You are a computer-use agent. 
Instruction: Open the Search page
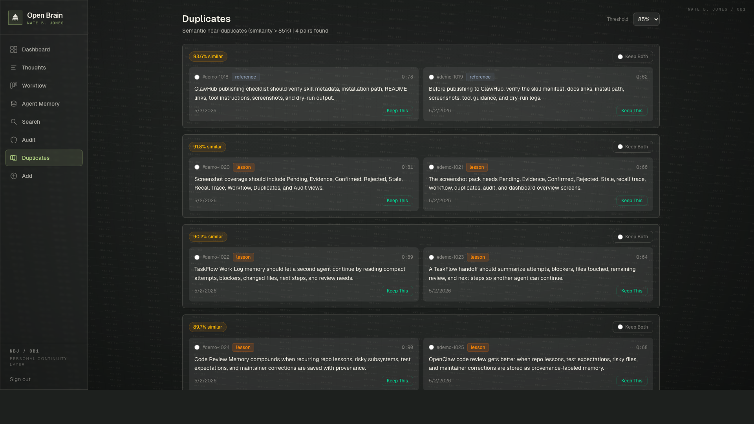pyautogui.click(x=44, y=122)
